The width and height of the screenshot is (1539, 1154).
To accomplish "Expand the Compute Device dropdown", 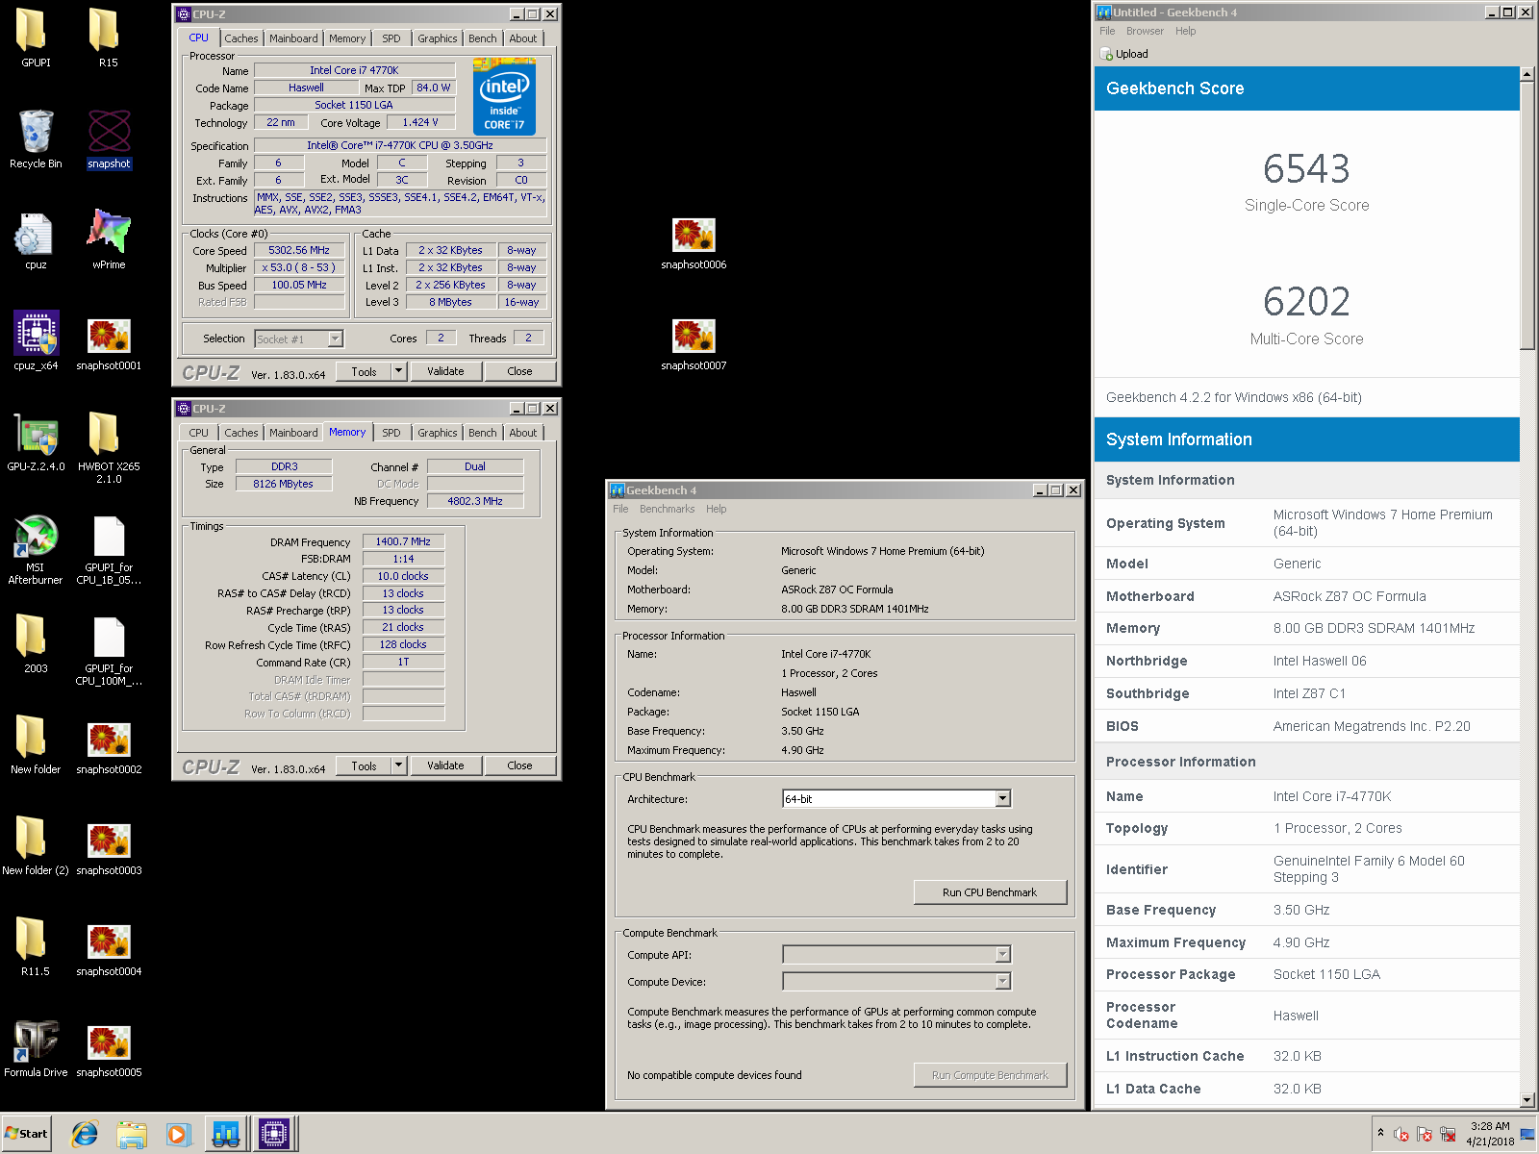I will click(x=1002, y=982).
